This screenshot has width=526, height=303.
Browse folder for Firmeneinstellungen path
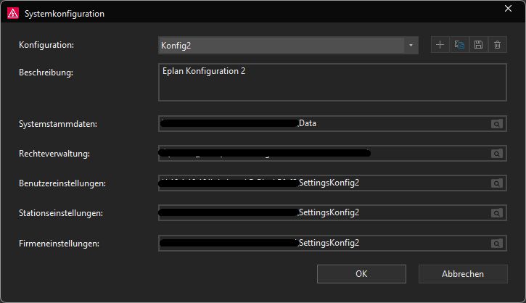[x=497, y=244]
